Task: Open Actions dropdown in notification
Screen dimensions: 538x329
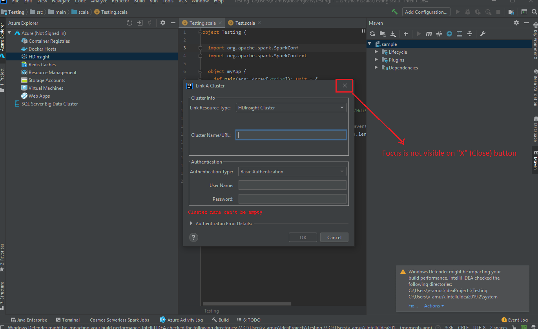Action: (434, 306)
